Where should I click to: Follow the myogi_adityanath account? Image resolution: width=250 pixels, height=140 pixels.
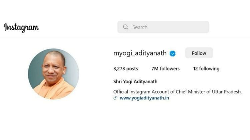pyautogui.click(x=199, y=53)
